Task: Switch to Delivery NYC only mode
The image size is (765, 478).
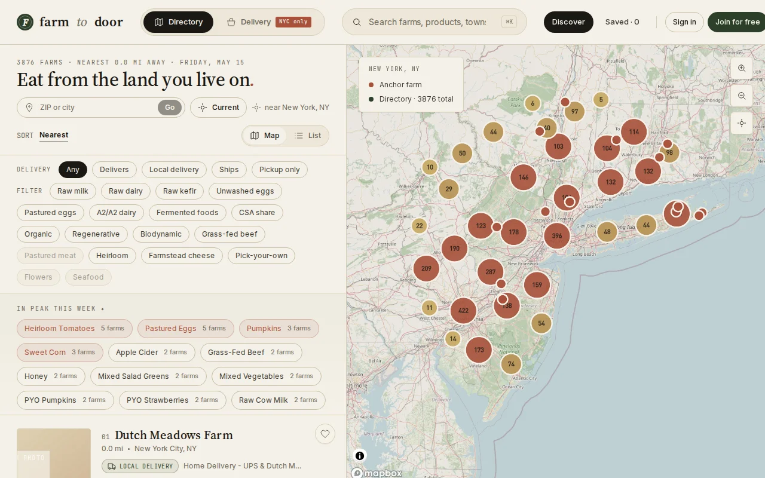Action: (268, 22)
